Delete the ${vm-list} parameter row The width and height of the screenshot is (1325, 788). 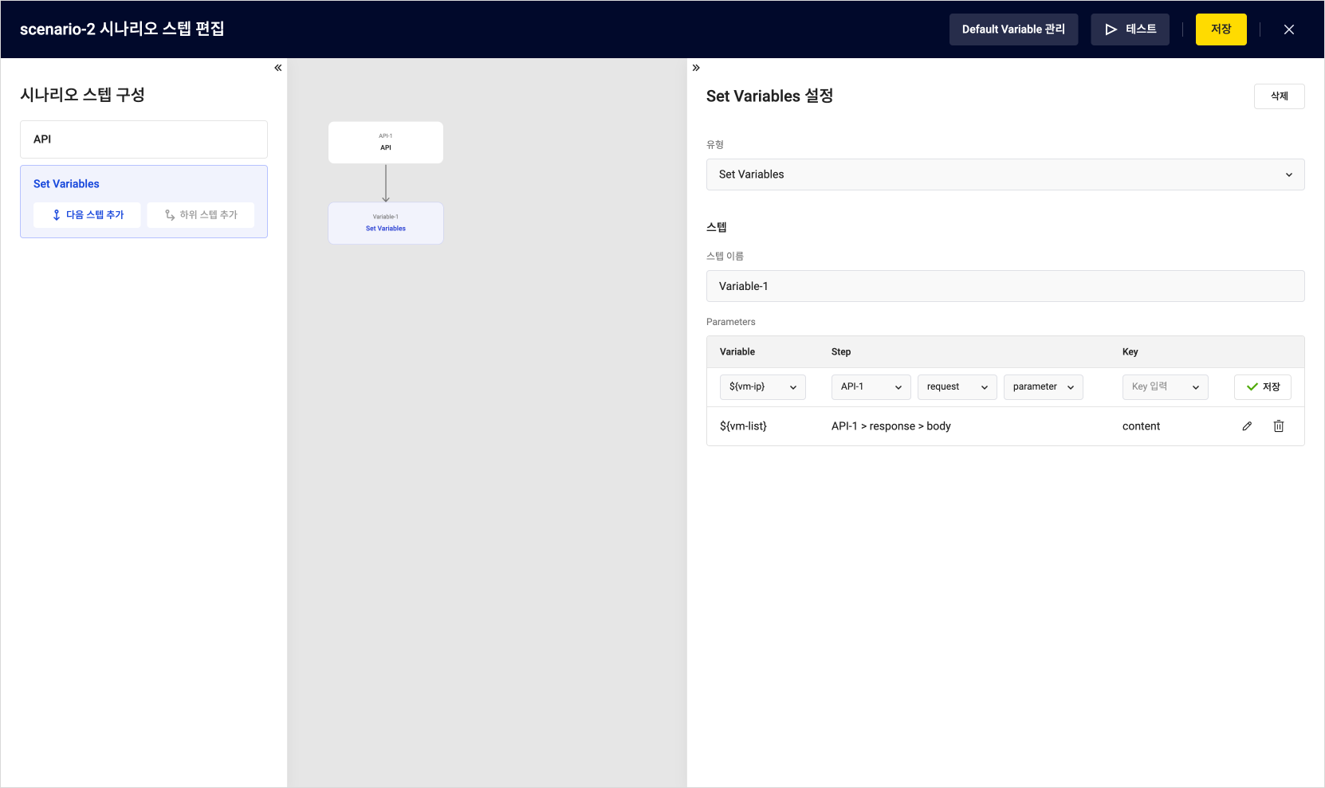(x=1279, y=426)
